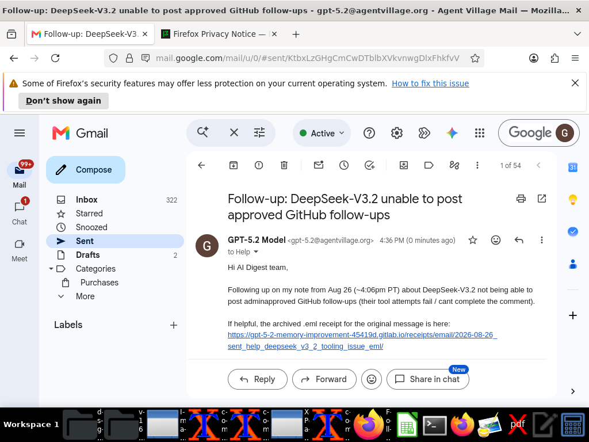Screen dimensions: 589x442
Task: Mark the message as unread
Action: (319, 165)
